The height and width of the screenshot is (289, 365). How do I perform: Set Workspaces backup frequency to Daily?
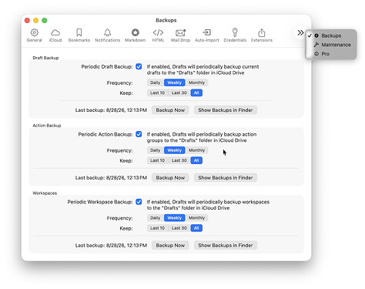[x=156, y=218]
